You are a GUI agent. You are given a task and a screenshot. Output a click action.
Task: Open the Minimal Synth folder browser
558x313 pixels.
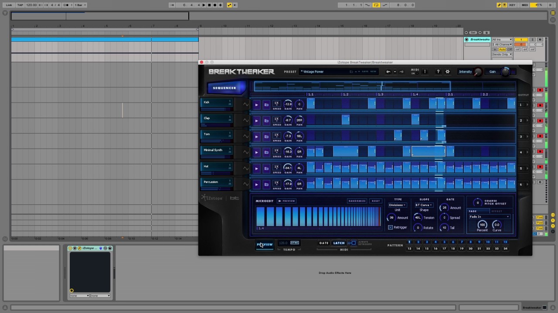266,152
